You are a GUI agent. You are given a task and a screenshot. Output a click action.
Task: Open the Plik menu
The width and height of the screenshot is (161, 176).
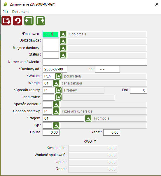pos(5,12)
